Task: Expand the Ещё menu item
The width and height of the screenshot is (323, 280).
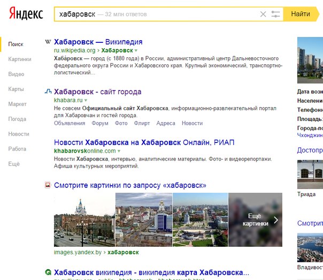Action: [14, 164]
